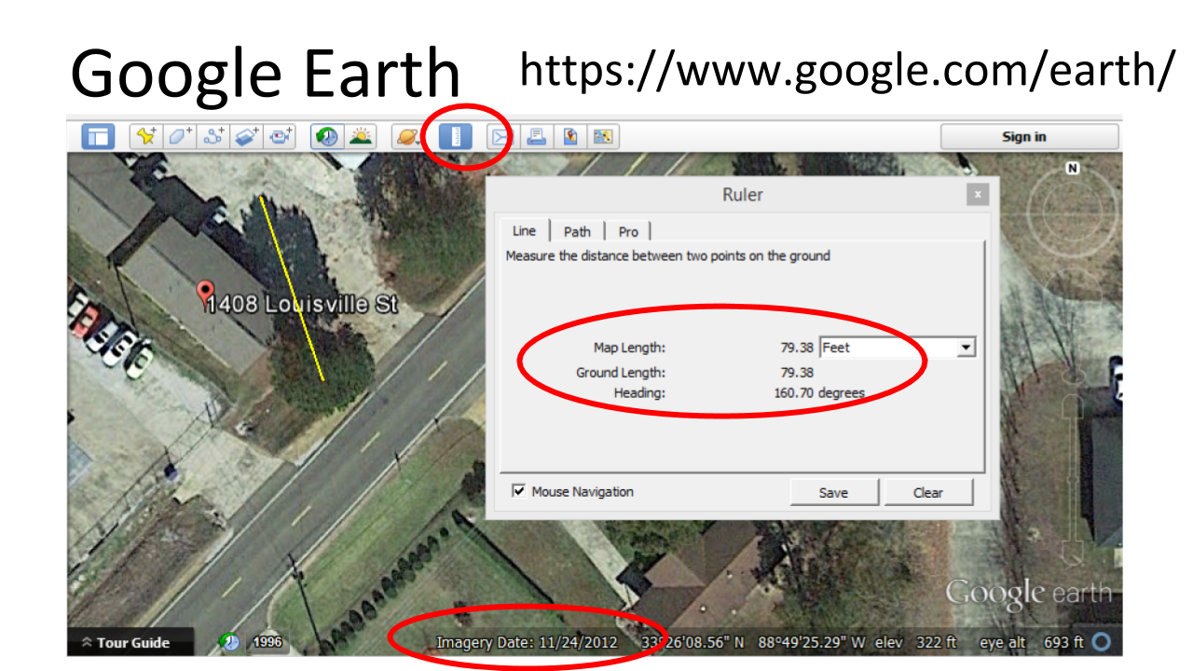Click the Clear button in Ruler
Screen dimensions: 1193x671
(928, 492)
